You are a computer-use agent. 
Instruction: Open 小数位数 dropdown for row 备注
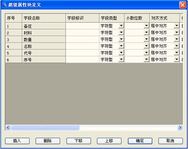146,26
